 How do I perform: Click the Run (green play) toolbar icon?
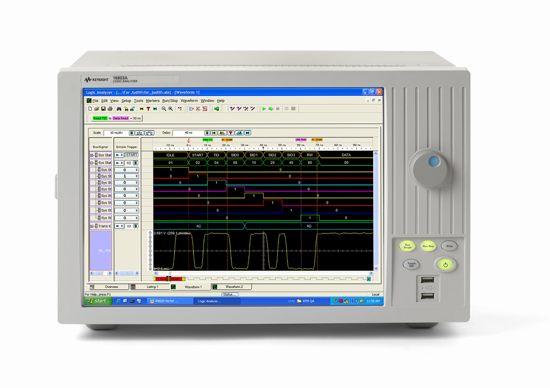(264, 109)
